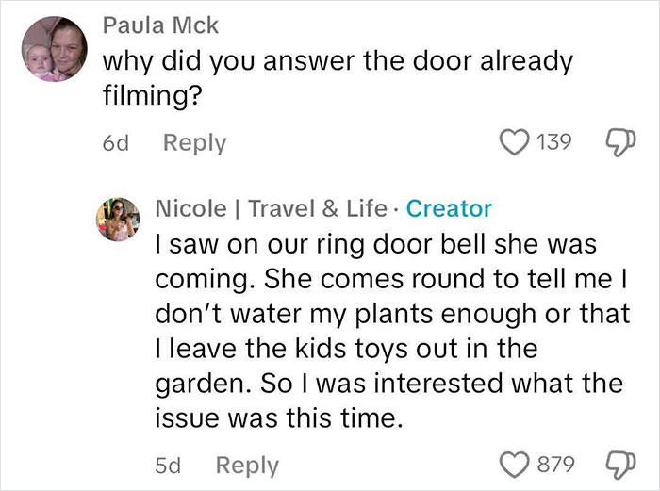Click 'garden. So I was interested' text line
660x491 pixels.
point(387,384)
